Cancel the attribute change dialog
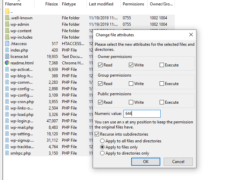This screenshot has width=233, height=180. tap(178, 162)
